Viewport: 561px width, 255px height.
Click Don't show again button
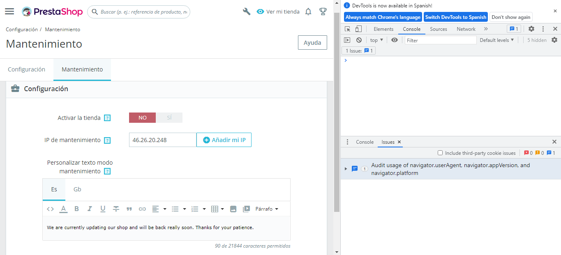tap(511, 17)
